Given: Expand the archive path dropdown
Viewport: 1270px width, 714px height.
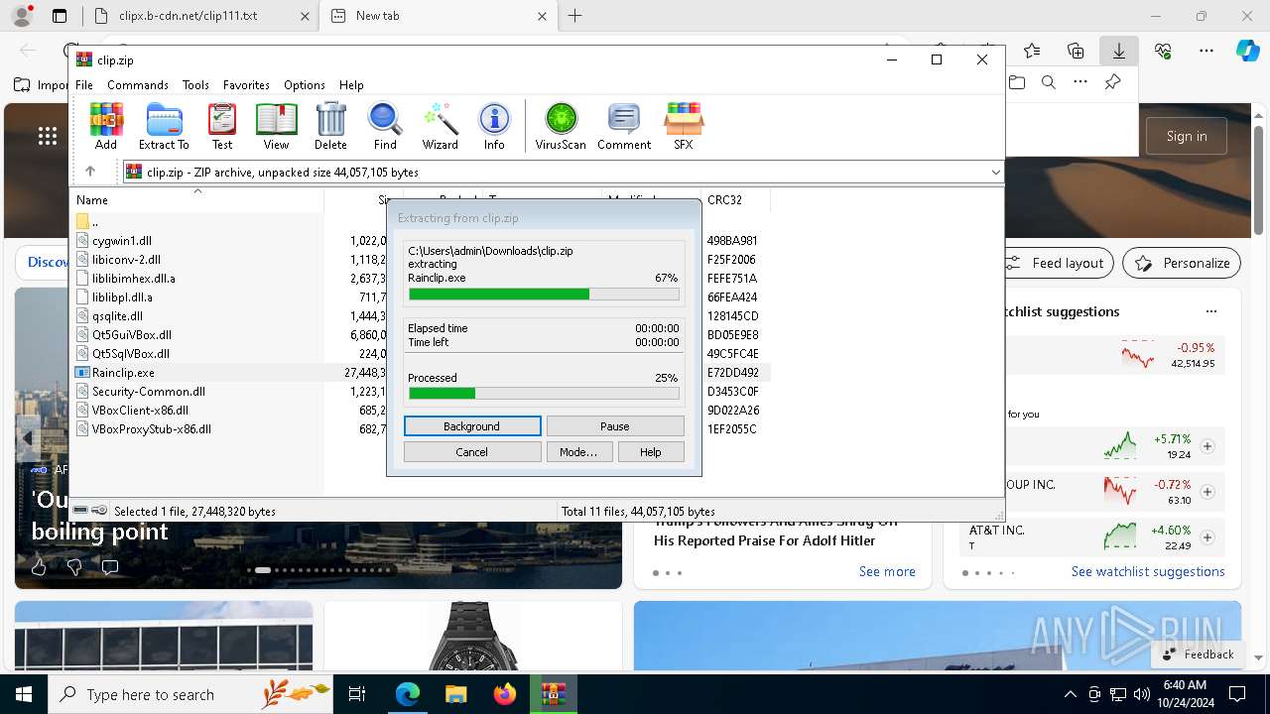Looking at the screenshot, I should (995, 173).
